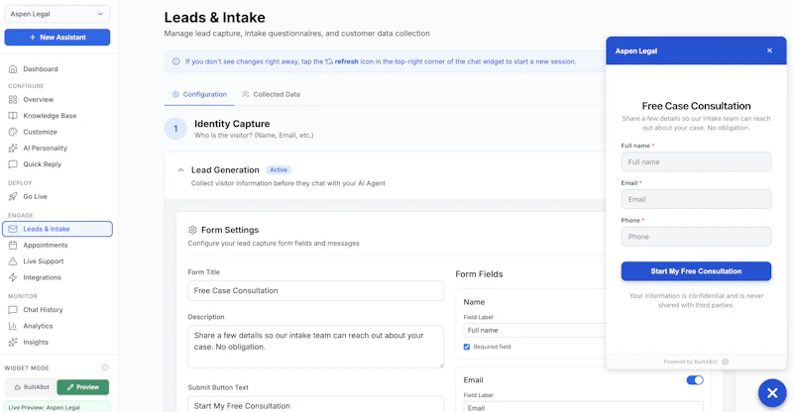Click Full name field in chat widget
This screenshot has height=412, width=793.
click(x=696, y=162)
